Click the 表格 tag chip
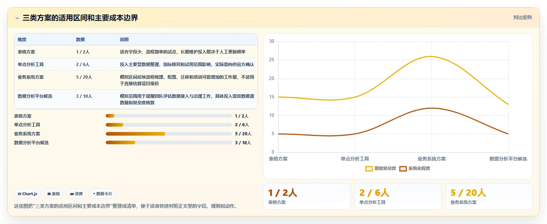The height and width of the screenshot is (224, 547). click(x=53, y=194)
